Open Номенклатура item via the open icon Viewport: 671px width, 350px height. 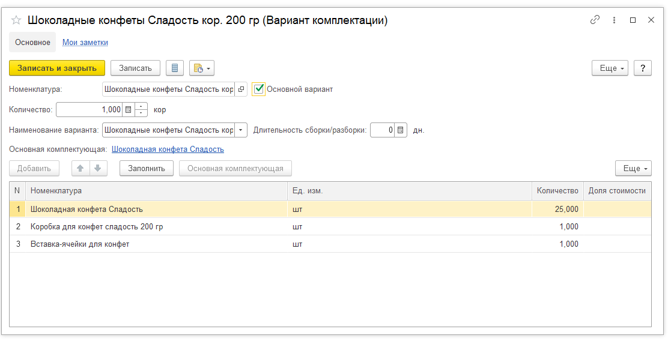(x=241, y=89)
